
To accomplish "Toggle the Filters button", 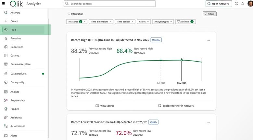I will click(x=209, y=14).
